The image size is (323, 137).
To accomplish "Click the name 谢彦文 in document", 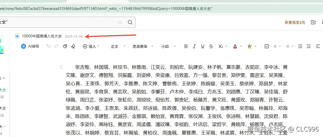I will 87,75.
